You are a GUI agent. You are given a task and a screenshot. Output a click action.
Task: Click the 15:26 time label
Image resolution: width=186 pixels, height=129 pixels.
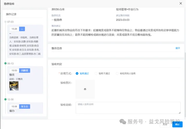click(14, 29)
